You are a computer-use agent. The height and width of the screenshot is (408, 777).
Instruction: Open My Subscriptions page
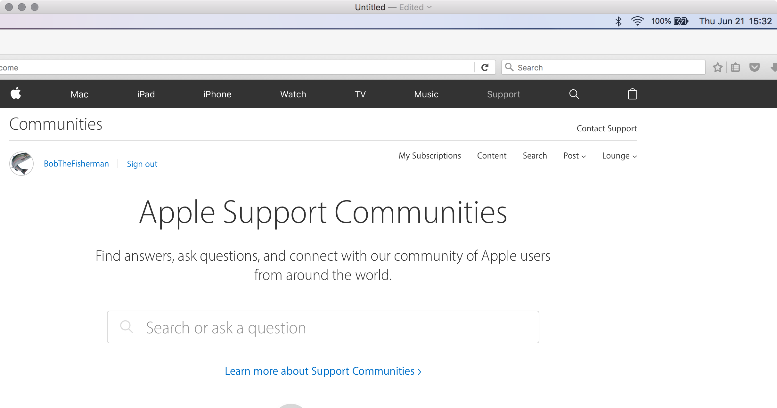pos(429,156)
